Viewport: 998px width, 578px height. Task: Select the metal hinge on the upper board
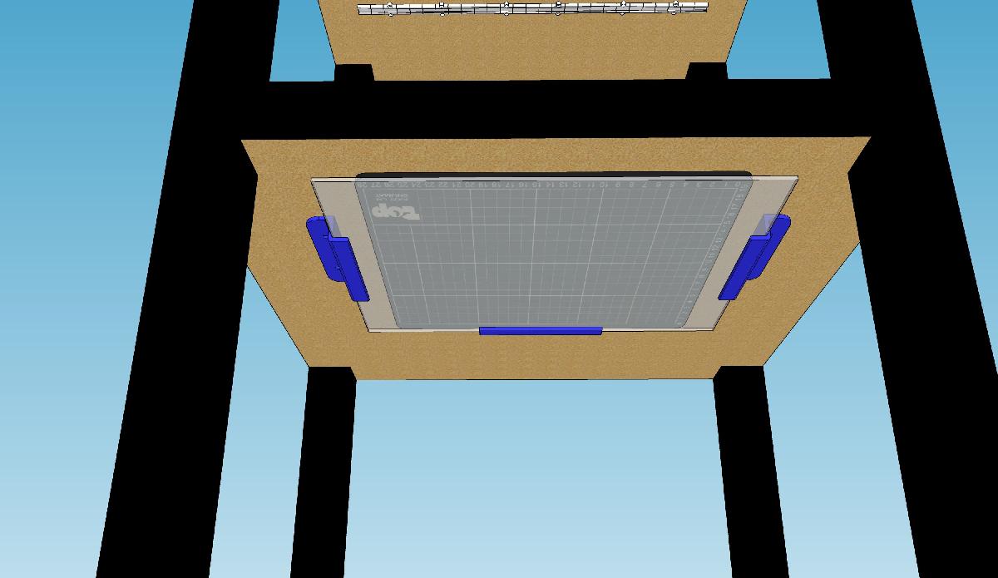532,9
